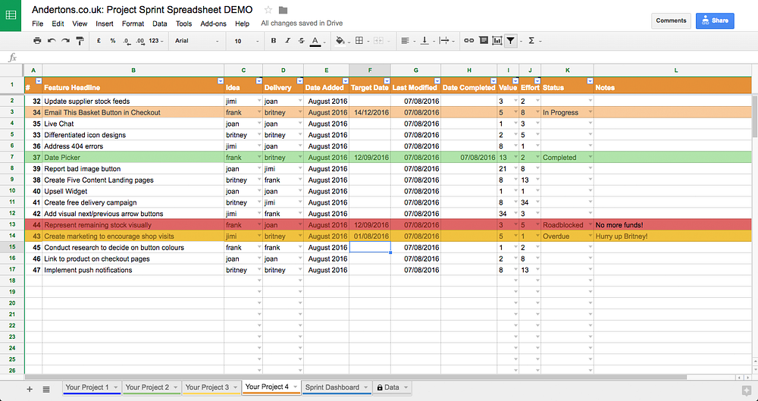This screenshot has width=758, height=401.
Task: Format as currency with £ button
Action: point(99,41)
